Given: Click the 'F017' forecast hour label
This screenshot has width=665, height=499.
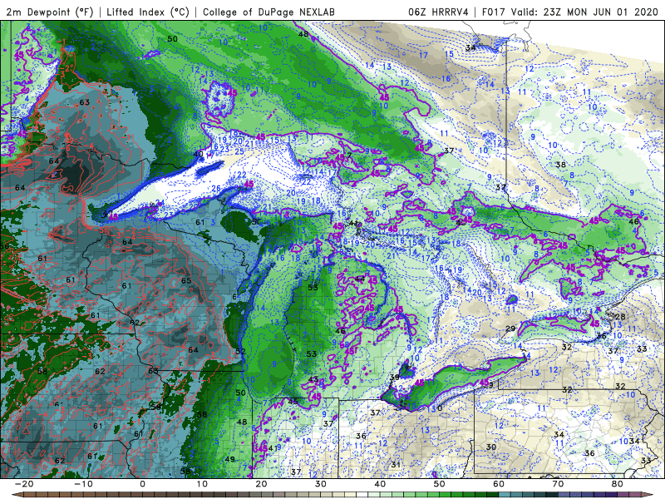Looking at the screenshot, I should [x=494, y=12].
